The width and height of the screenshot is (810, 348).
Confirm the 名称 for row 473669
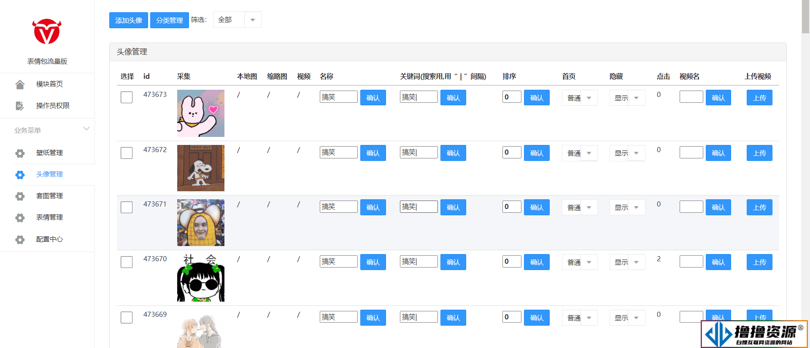[373, 318]
